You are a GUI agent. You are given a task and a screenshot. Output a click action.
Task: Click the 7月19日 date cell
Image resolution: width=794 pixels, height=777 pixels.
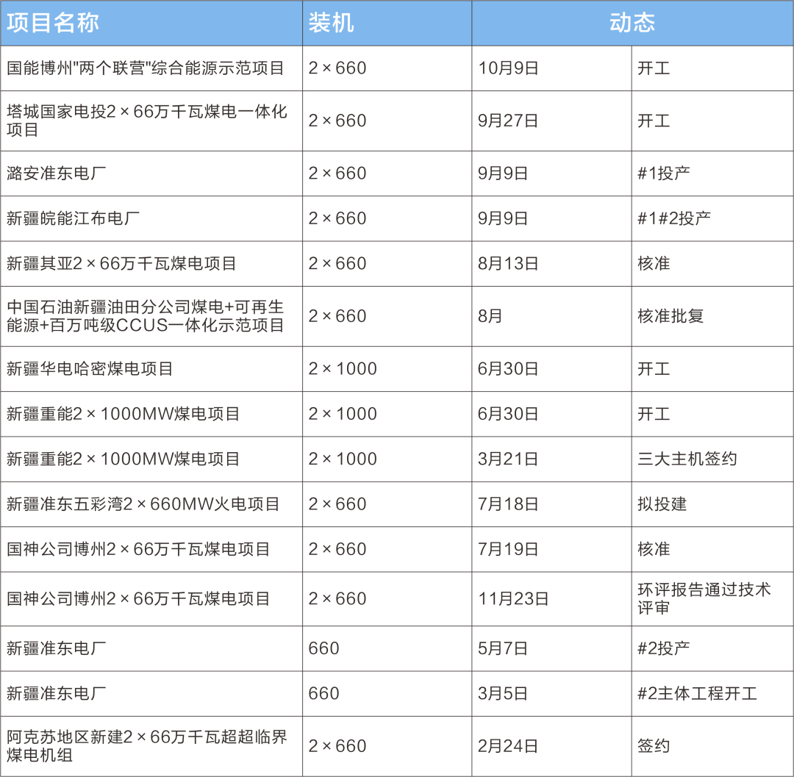click(552, 549)
